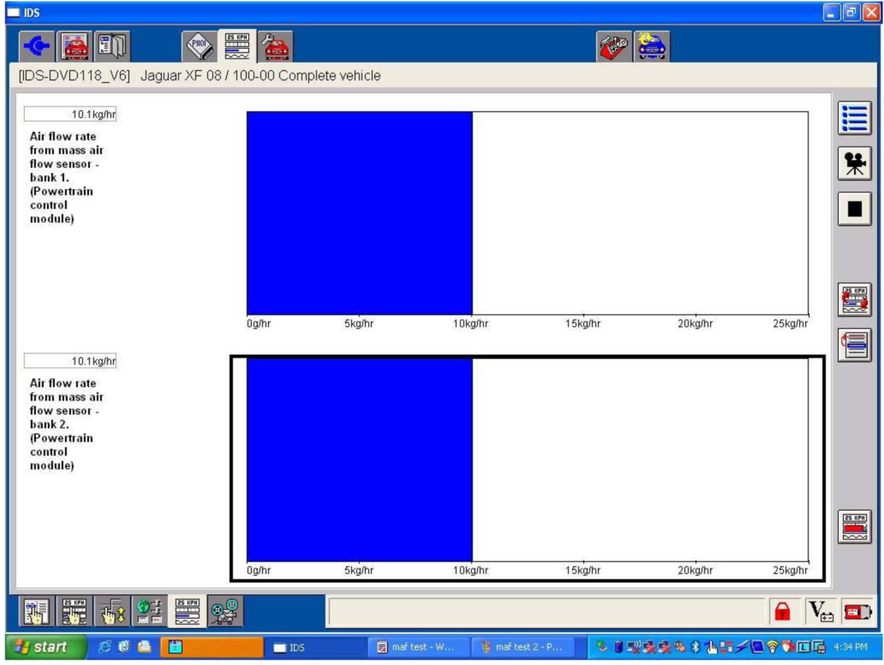Click the blue back arrow icon
The image size is (884, 665).
[37, 46]
